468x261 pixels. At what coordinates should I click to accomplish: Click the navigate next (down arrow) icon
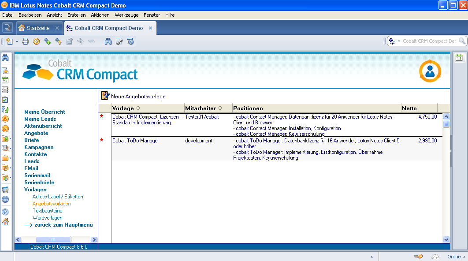click(48, 41)
